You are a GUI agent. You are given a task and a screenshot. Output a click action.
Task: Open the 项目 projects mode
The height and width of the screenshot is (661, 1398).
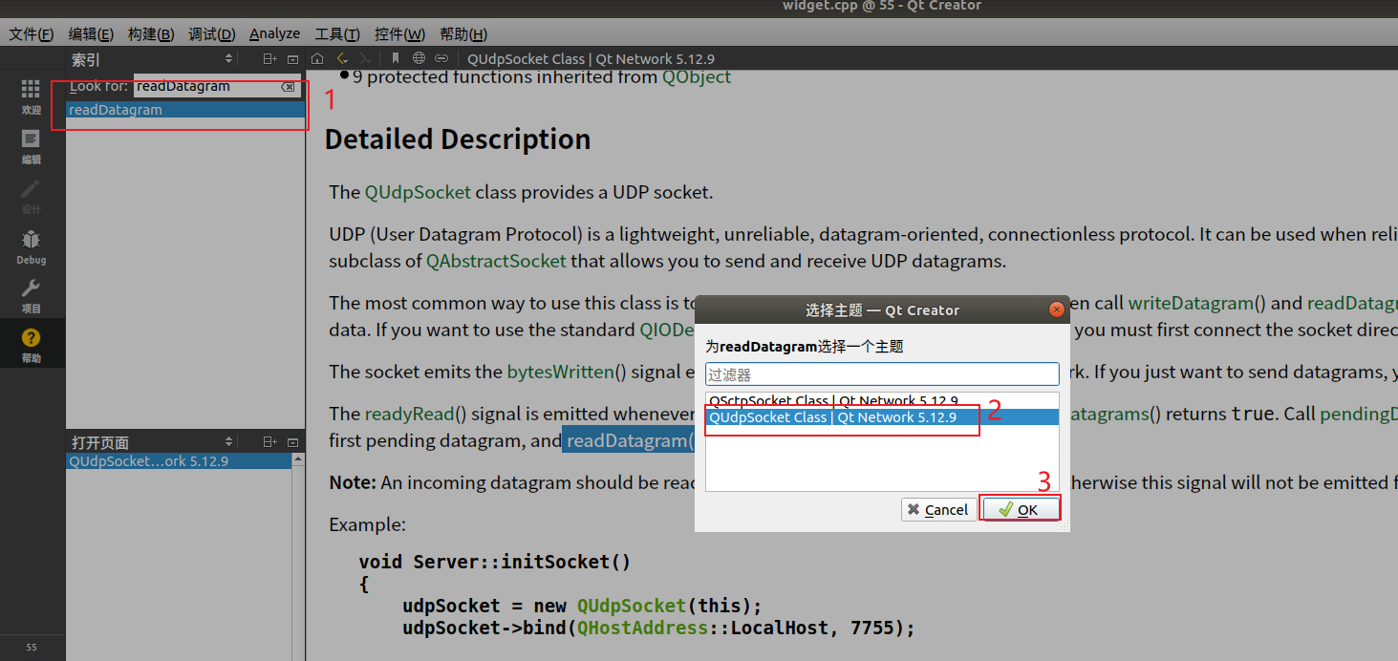pos(31,295)
